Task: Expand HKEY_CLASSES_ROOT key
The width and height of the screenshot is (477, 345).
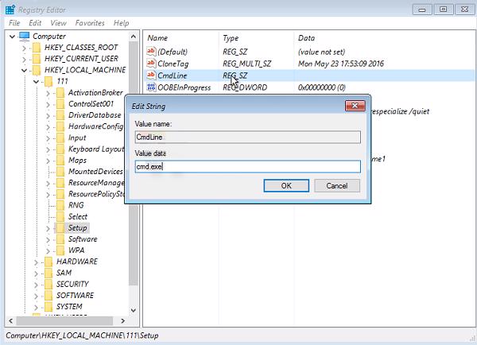Action: click(24, 48)
